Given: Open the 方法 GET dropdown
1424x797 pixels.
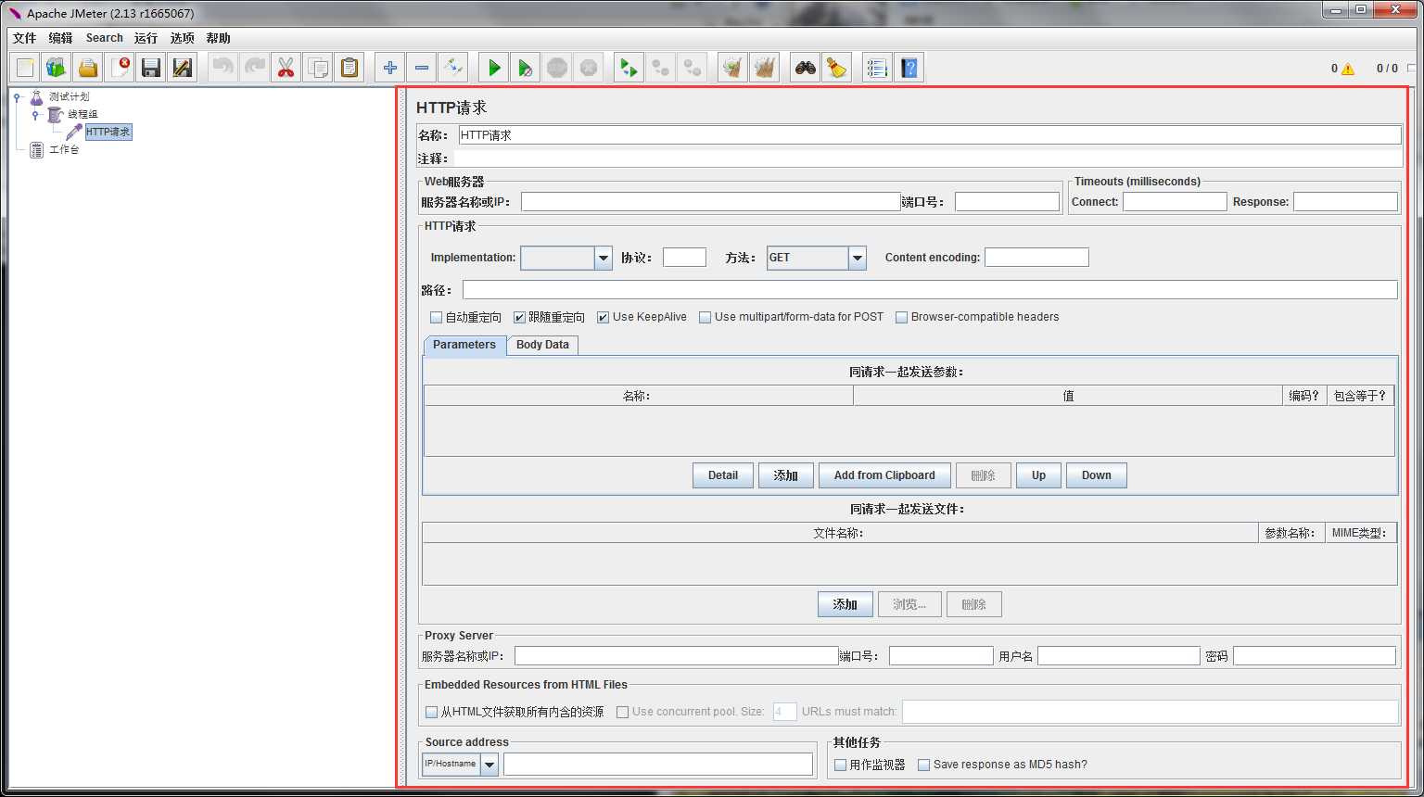Looking at the screenshot, I should pyautogui.click(x=857, y=258).
